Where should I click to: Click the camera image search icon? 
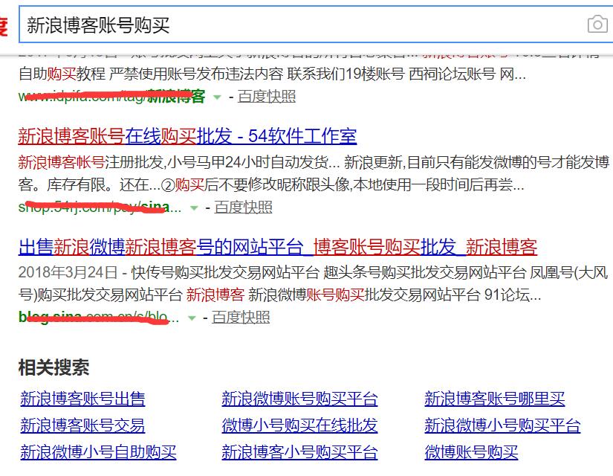(x=597, y=25)
